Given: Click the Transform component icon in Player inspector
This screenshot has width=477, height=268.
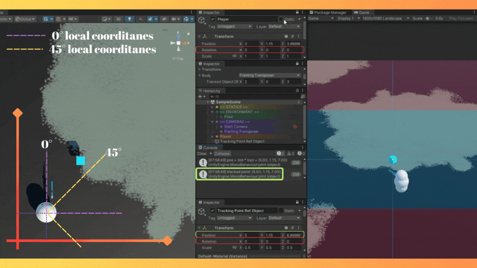Looking at the screenshot, I should point(205,36).
